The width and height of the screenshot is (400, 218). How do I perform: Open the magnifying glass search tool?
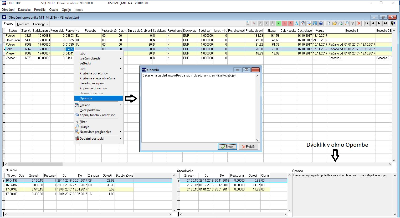pyautogui.click(x=347, y=23)
